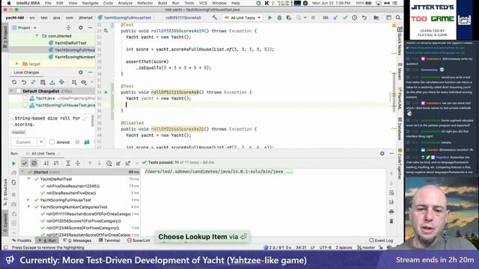
Task: Collapse all test results icon
Action: 78,164
